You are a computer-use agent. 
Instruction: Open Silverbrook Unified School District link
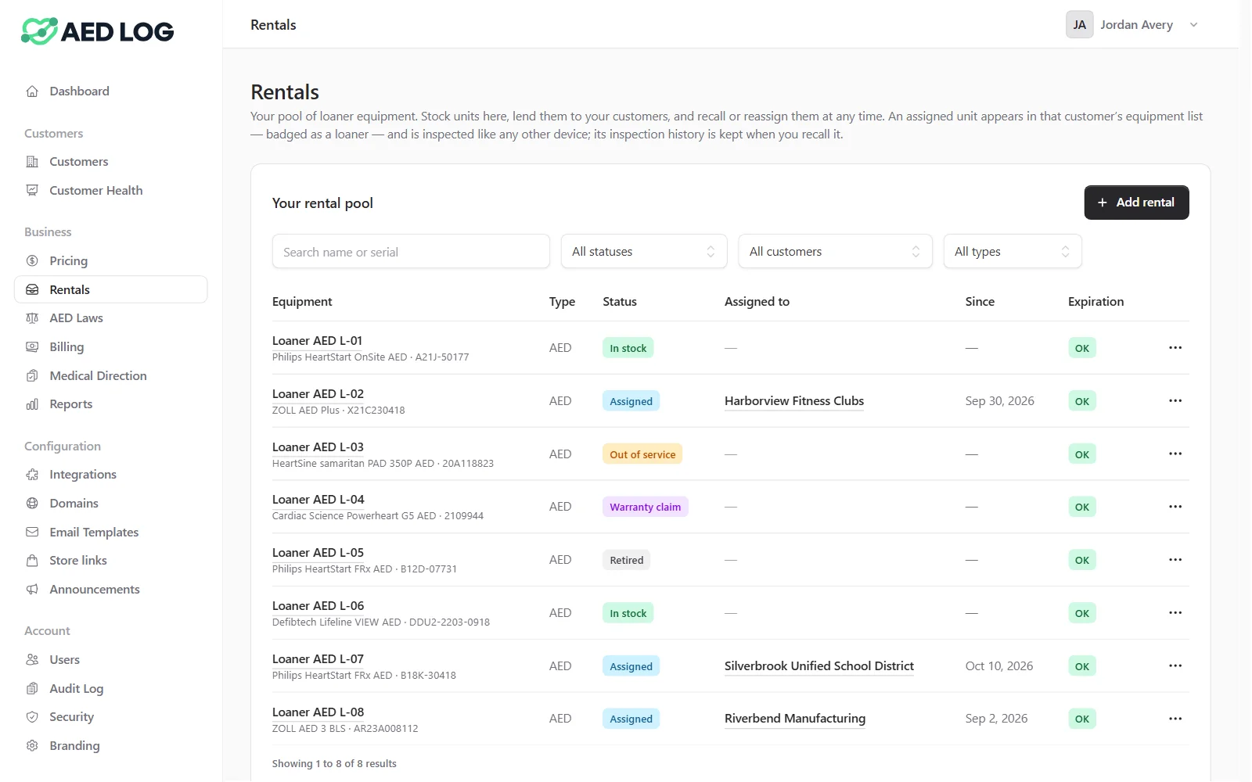click(x=819, y=666)
